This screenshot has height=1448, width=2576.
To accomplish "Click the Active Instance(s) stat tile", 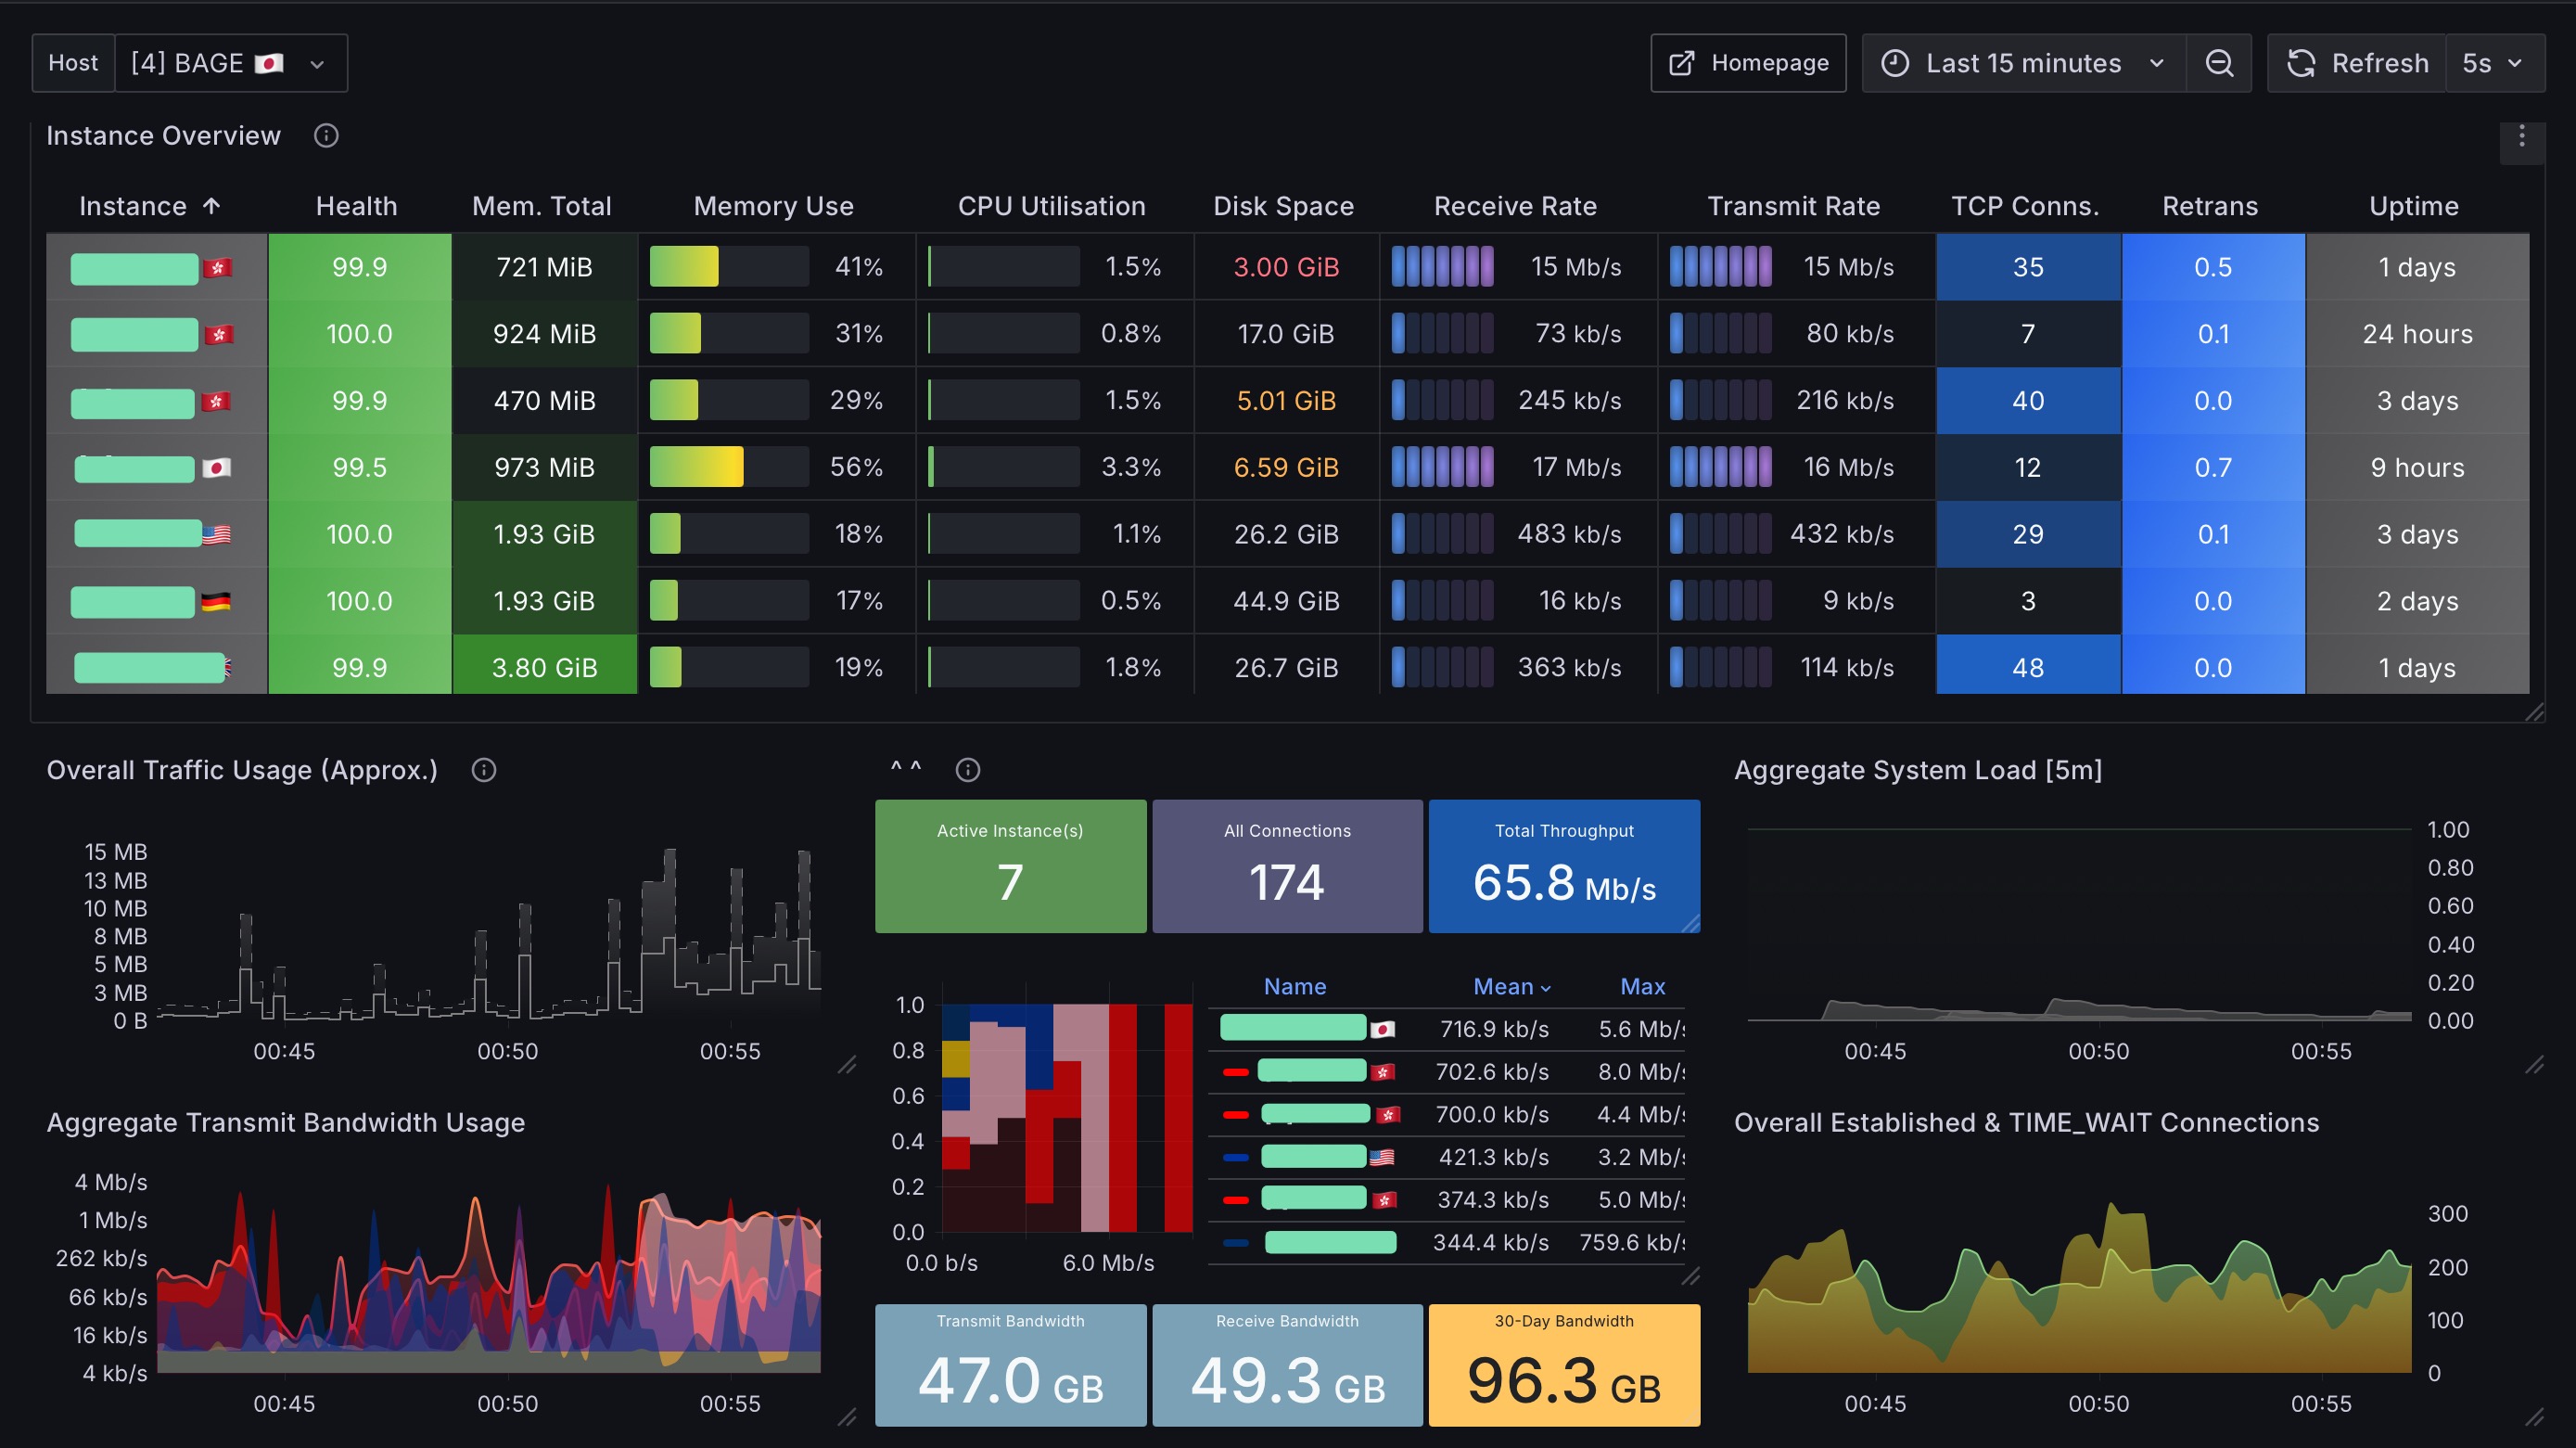I will tap(1010, 866).
